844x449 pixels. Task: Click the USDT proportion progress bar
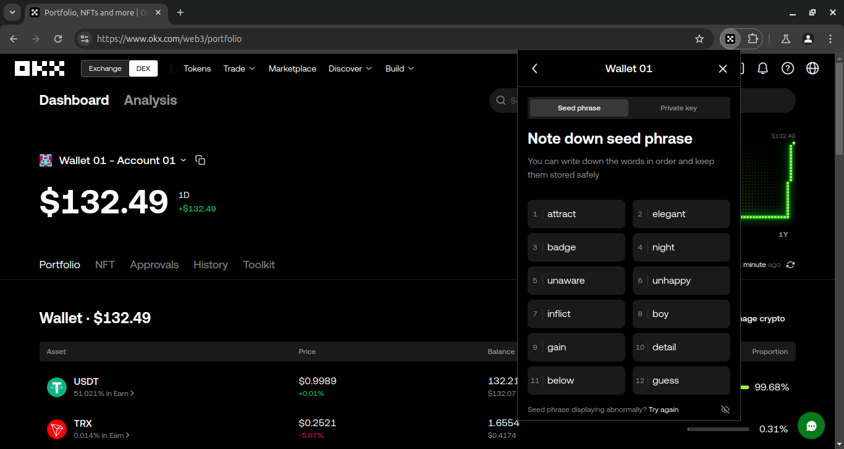coord(745,387)
